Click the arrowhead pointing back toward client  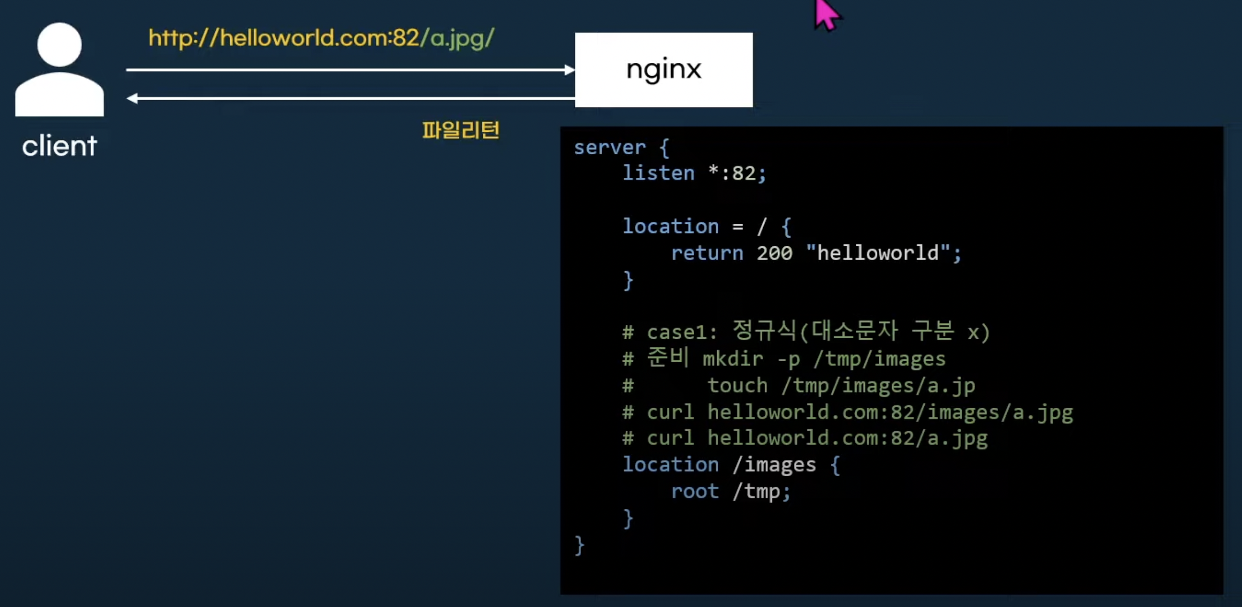[133, 98]
